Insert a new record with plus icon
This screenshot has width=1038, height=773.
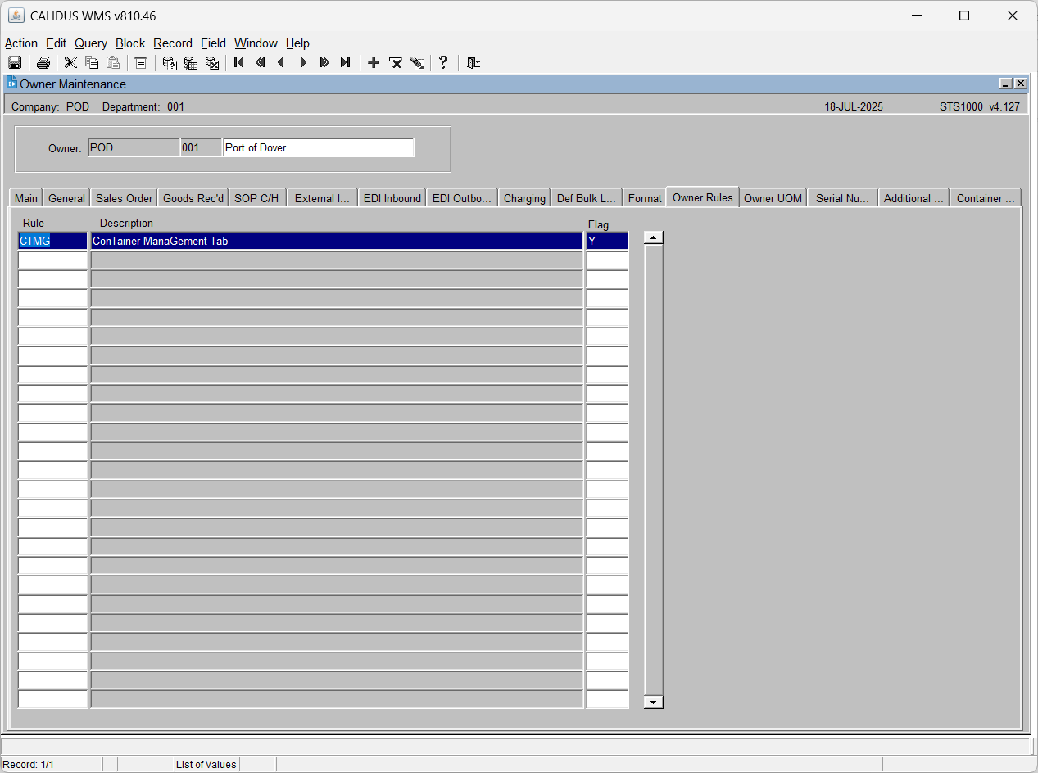pyautogui.click(x=374, y=63)
